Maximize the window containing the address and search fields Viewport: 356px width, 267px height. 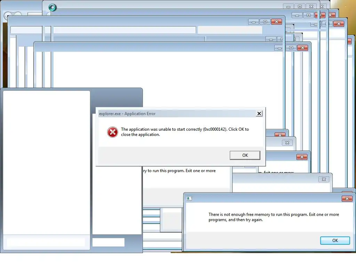(x=265, y=22)
